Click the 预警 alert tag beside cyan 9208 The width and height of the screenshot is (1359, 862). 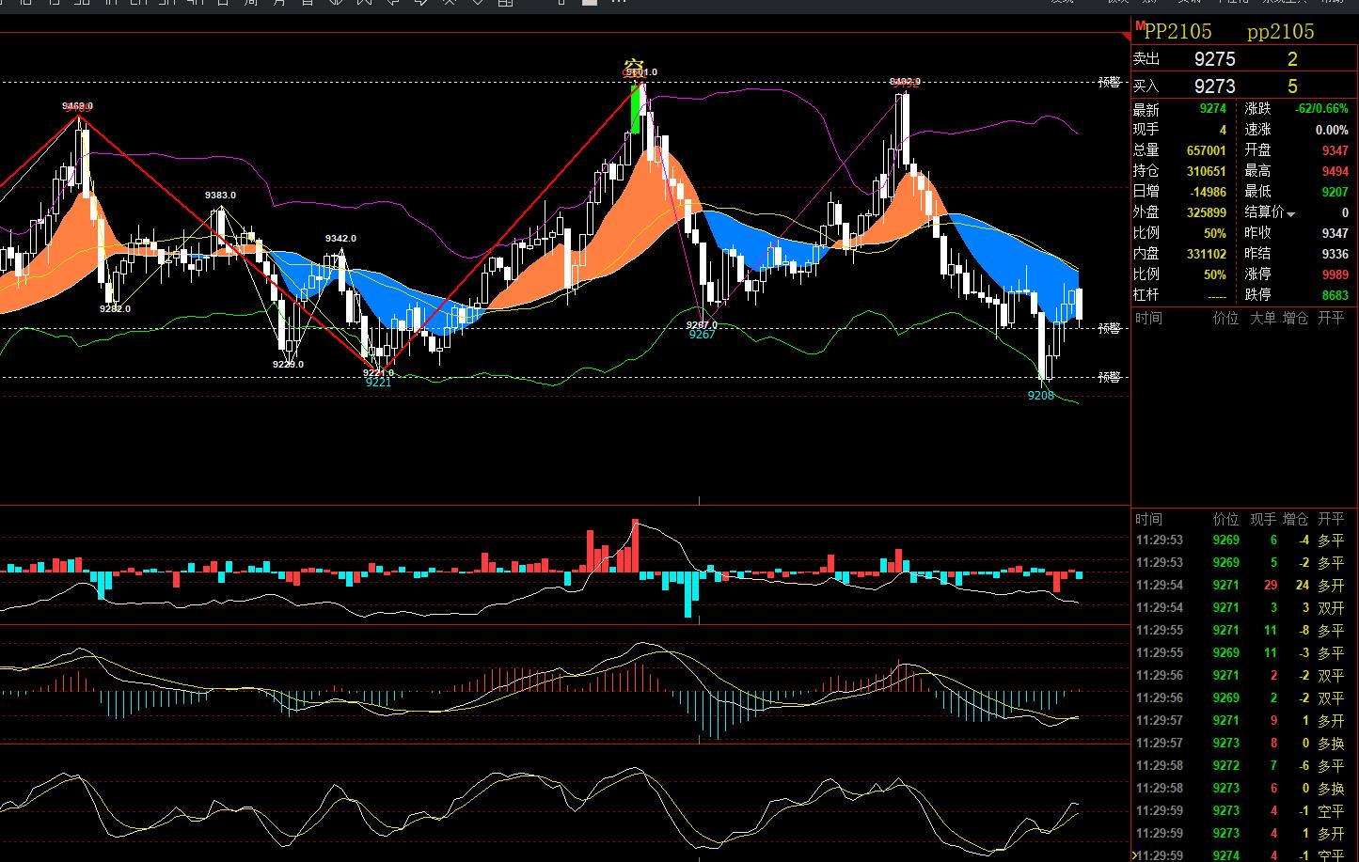pyautogui.click(x=1110, y=377)
